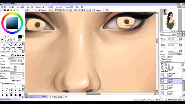Select the Marker tool
The height and width of the screenshot is (104, 185).
[x=3, y=48]
